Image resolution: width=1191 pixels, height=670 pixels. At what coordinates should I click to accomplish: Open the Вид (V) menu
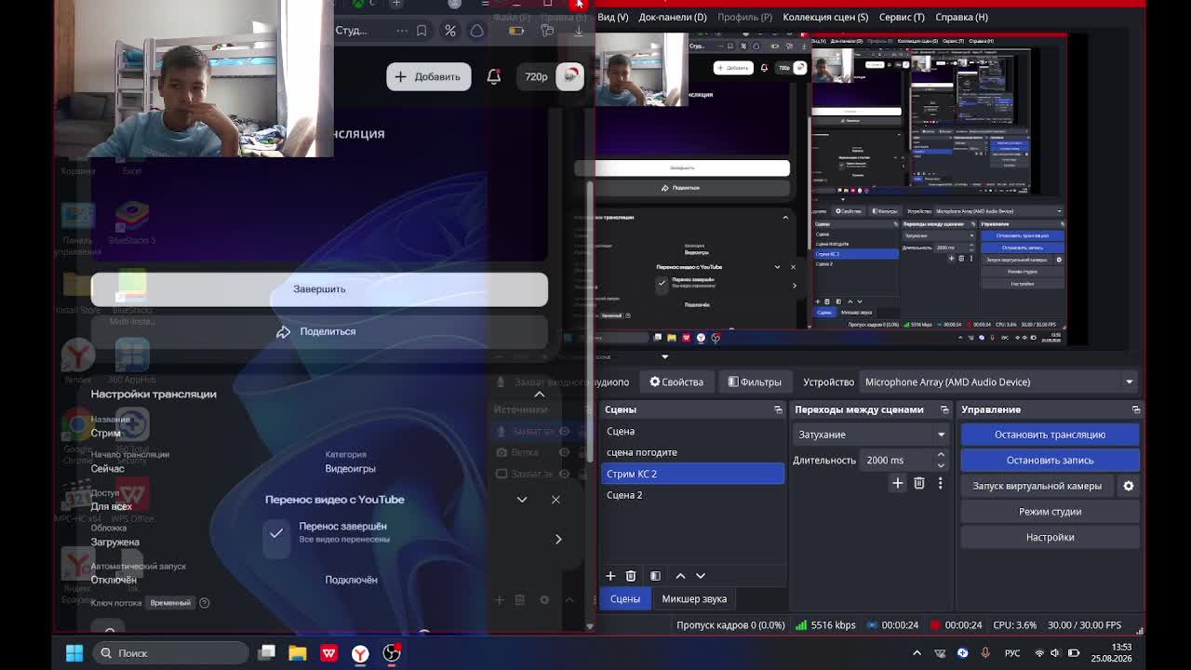[x=612, y=17]
